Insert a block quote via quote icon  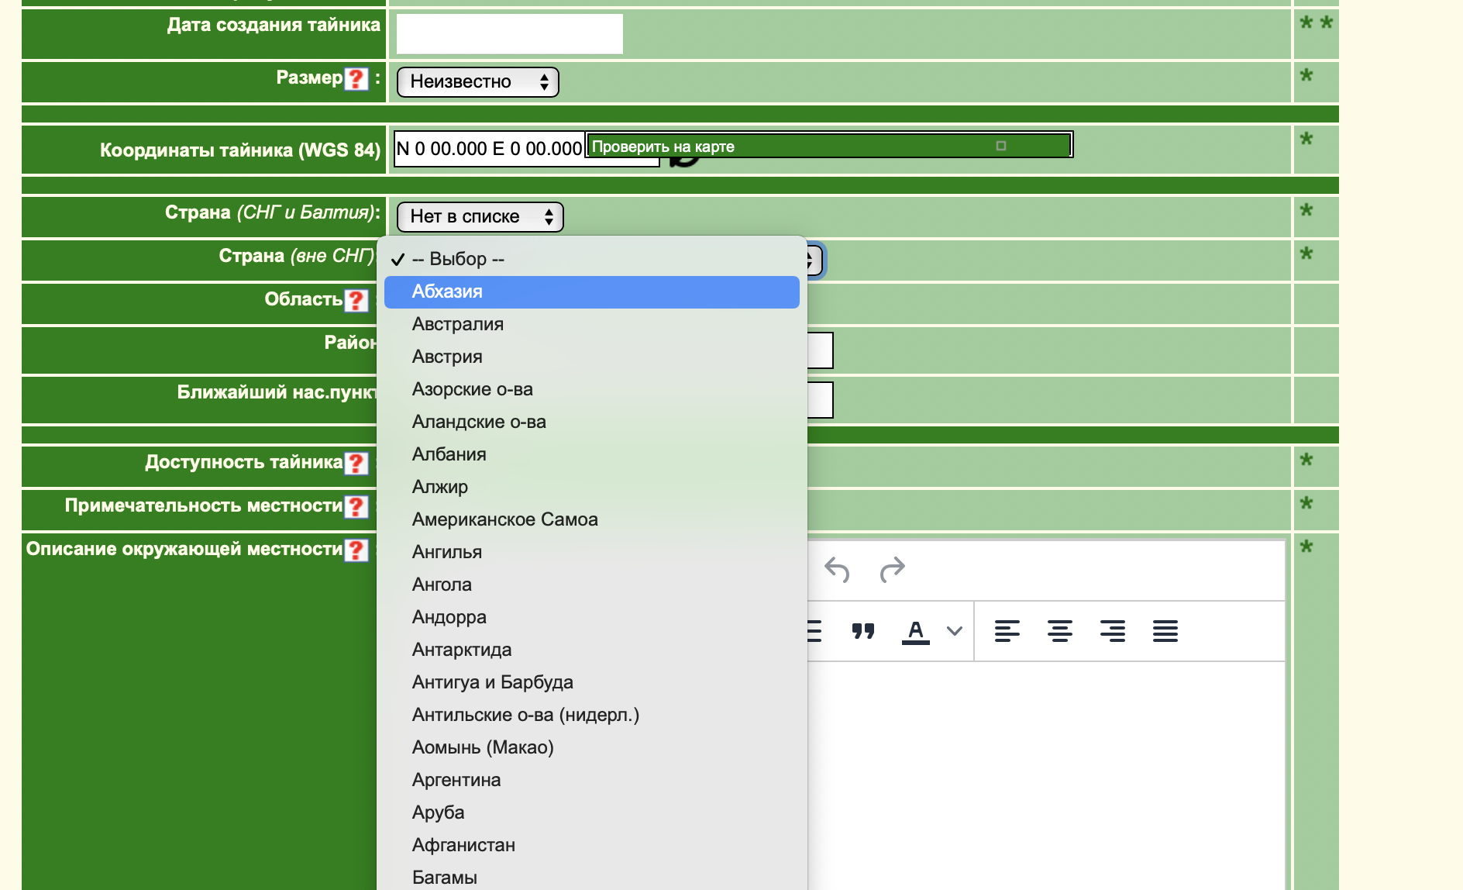coord(863,631)
